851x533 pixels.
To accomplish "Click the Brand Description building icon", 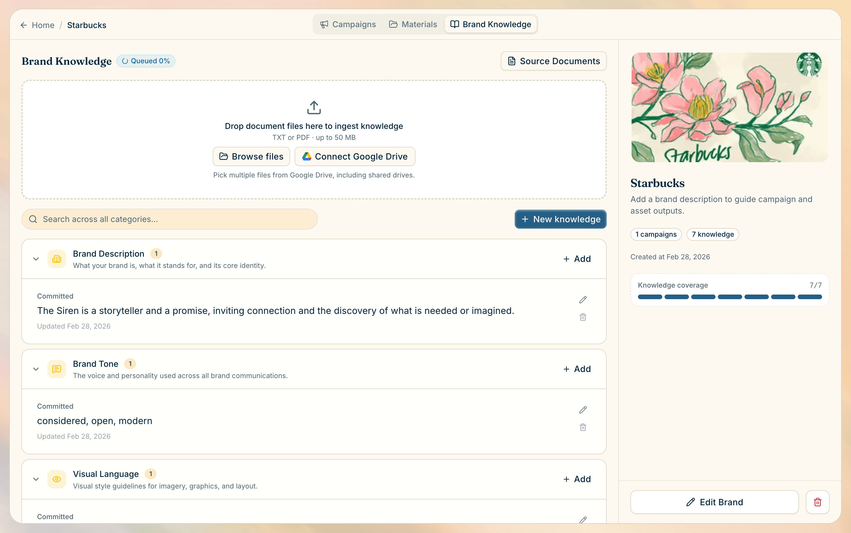I will [57, 259].
